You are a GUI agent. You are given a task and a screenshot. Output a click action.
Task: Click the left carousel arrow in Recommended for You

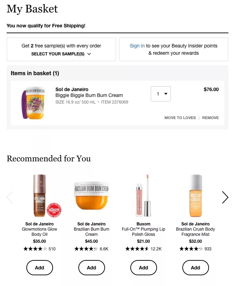[x=10, y=197]
